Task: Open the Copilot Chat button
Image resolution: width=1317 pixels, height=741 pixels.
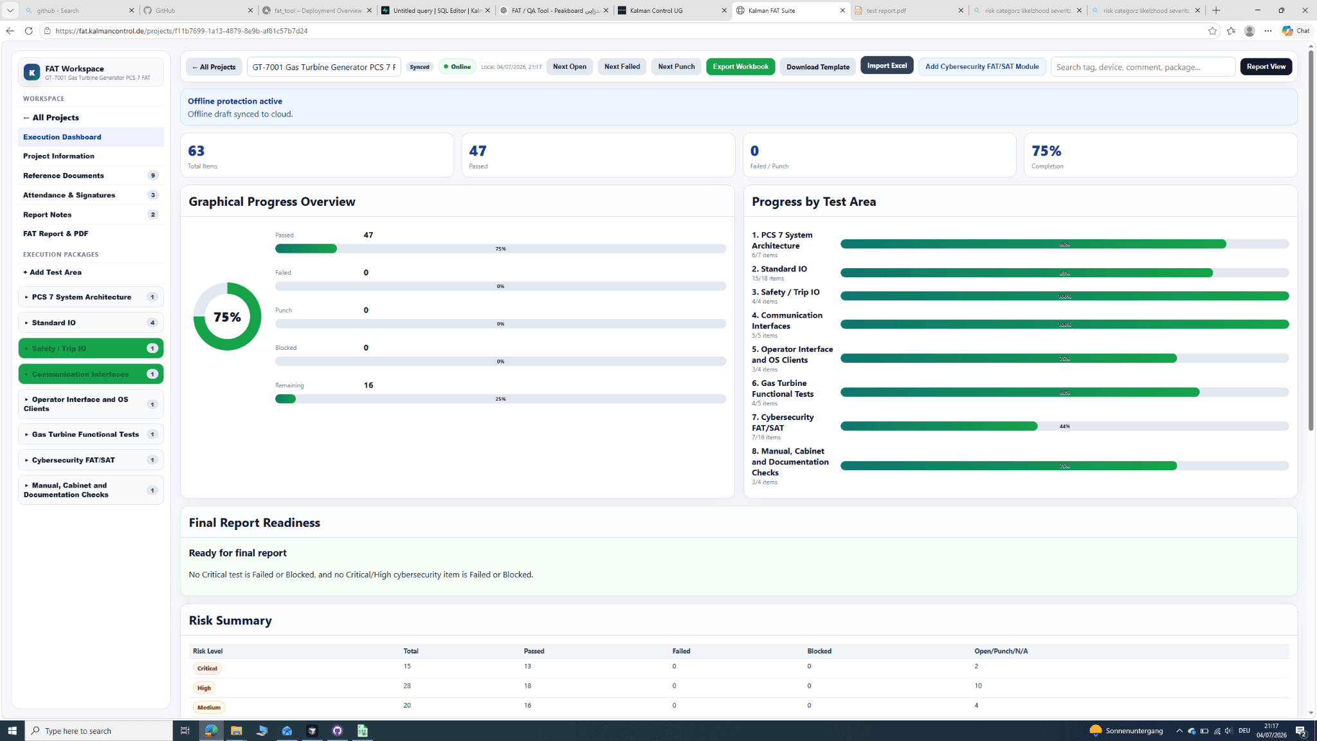Action: coord(1296,31)
